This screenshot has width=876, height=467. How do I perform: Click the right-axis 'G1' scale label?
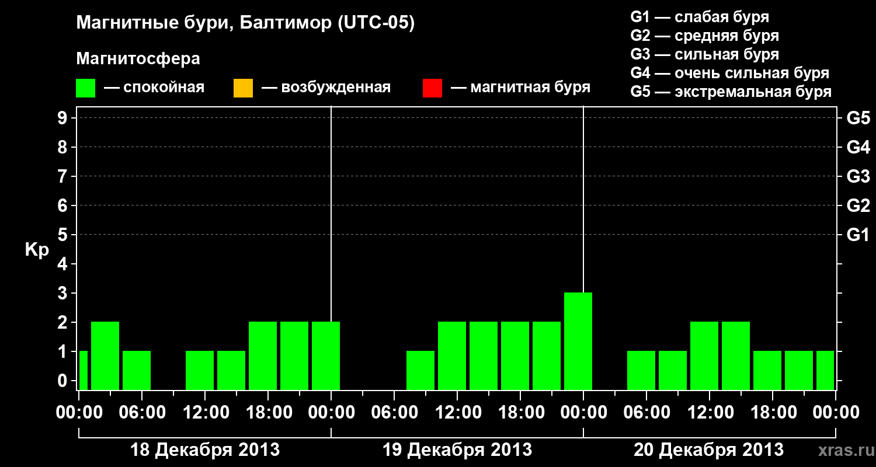click(x=858, y=235)
